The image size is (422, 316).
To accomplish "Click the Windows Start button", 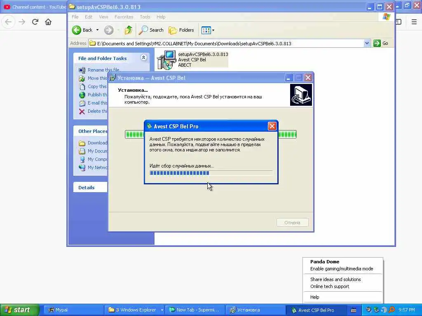I will click(x=19, y=310).
